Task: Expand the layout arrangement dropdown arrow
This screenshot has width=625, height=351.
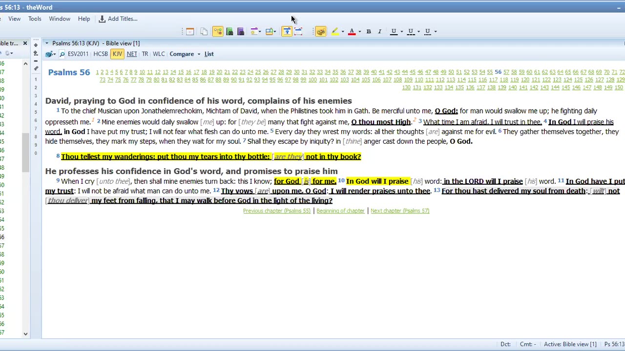Action: point(275,32)
